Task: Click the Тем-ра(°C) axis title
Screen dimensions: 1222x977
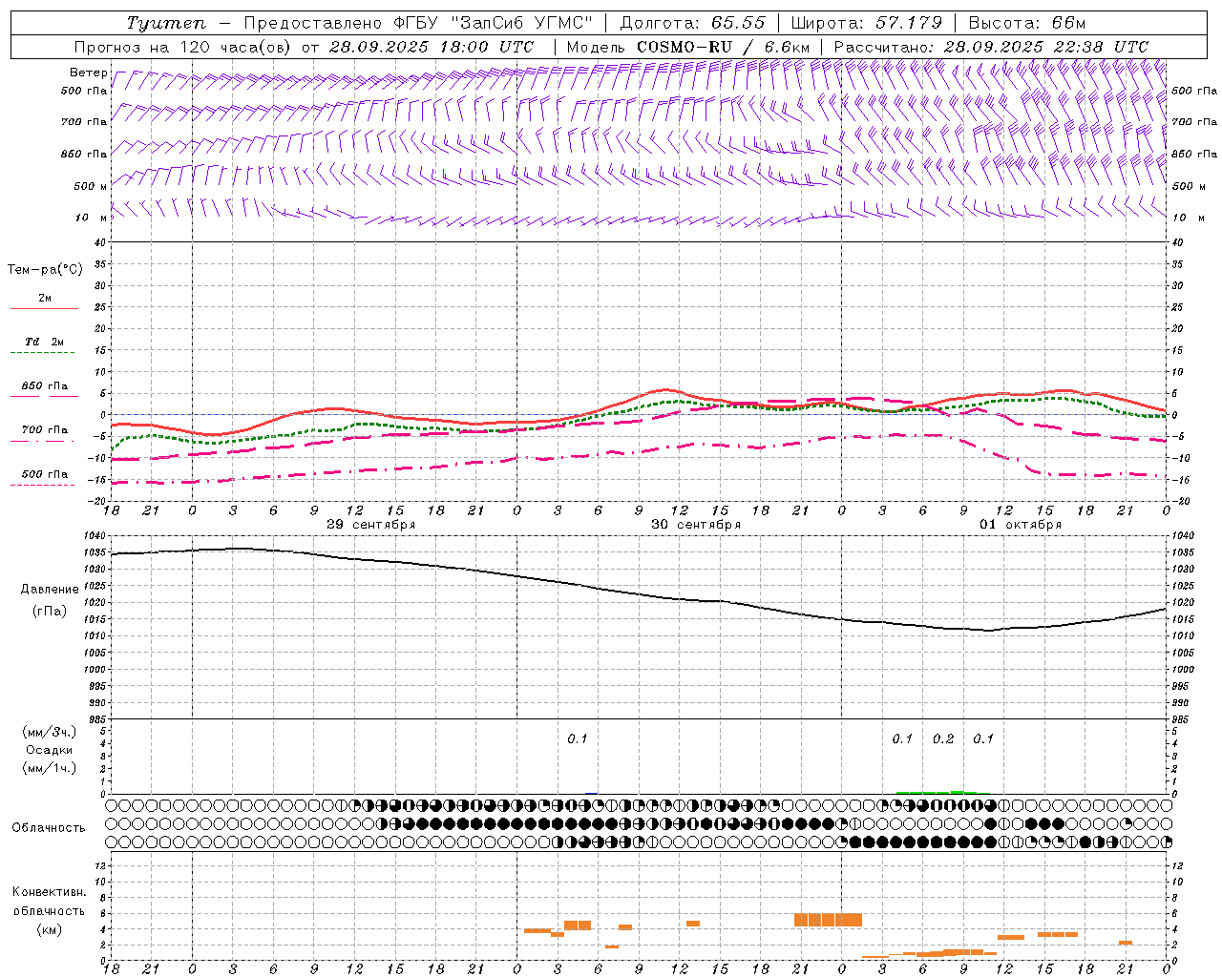Action: point(45,270)
